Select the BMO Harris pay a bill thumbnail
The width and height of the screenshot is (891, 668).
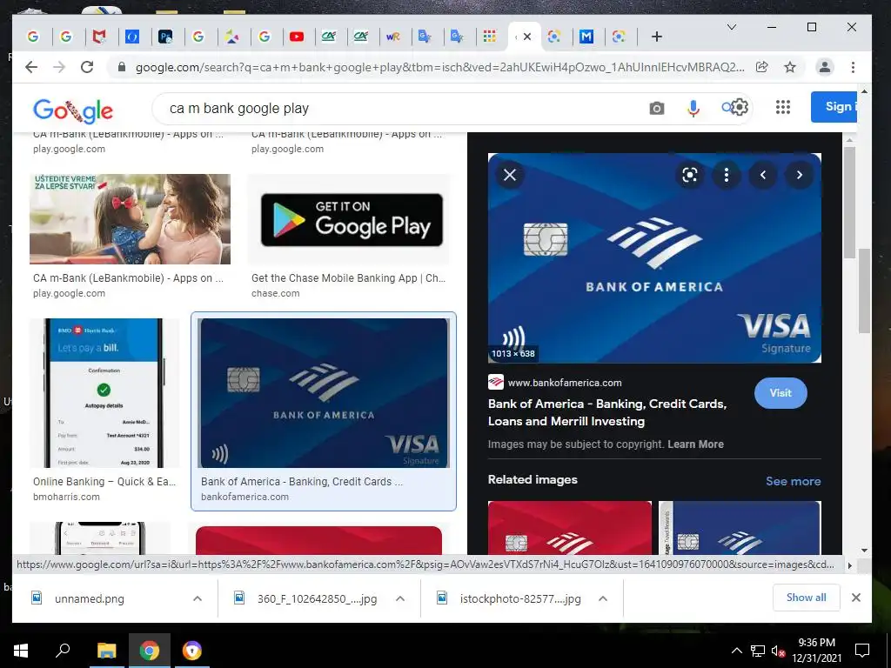coord(104,393)
